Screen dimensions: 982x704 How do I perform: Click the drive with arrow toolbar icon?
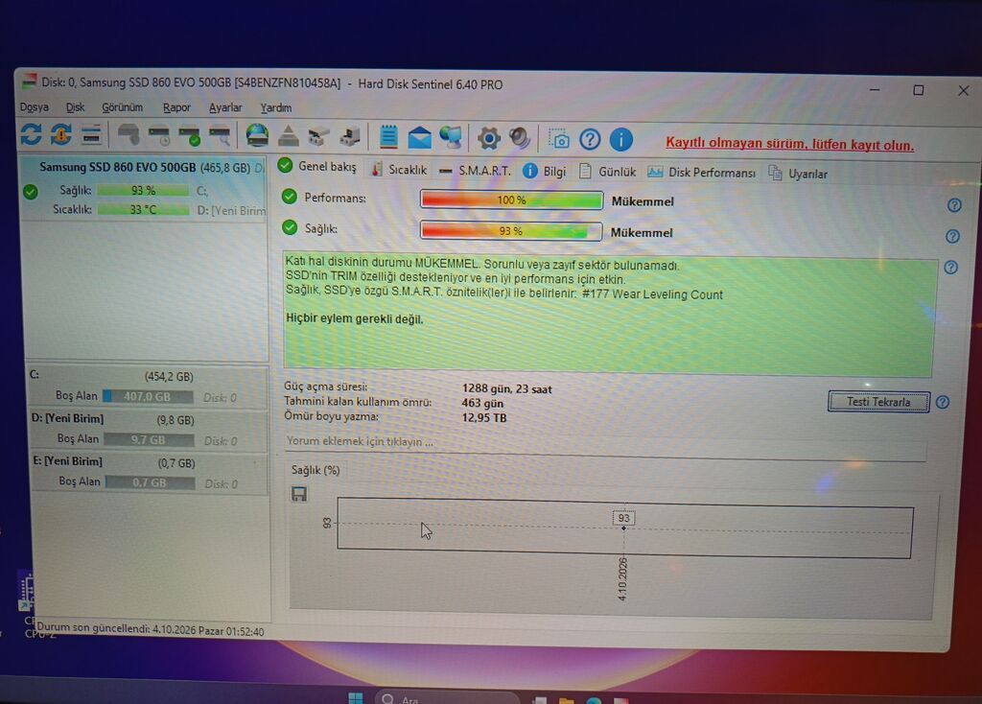coord(349,136)
